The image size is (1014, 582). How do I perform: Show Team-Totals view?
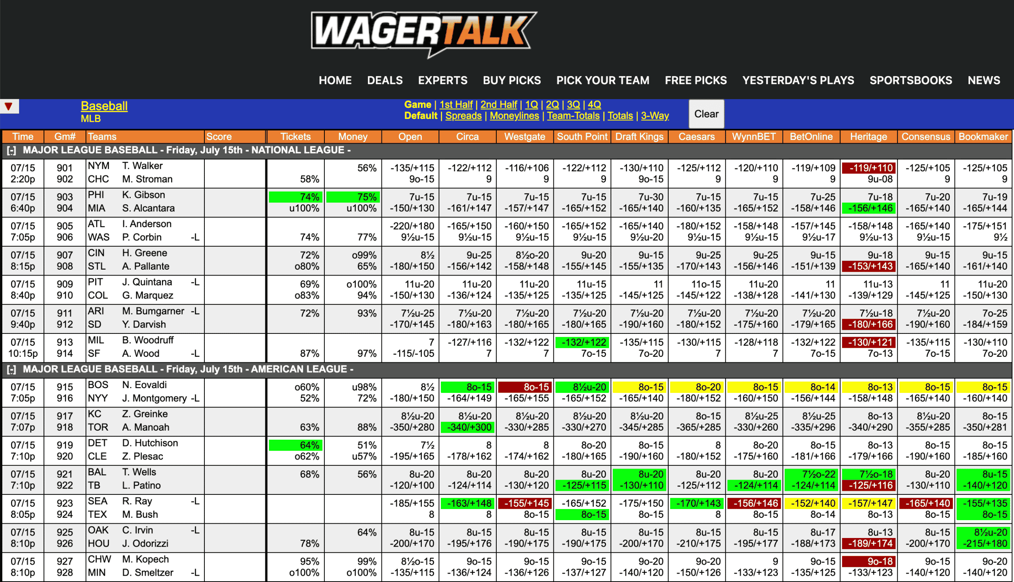[573, 115]
